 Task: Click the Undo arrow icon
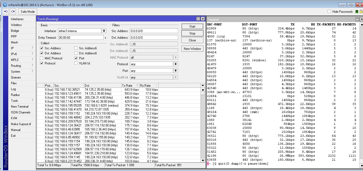point(6,12)
